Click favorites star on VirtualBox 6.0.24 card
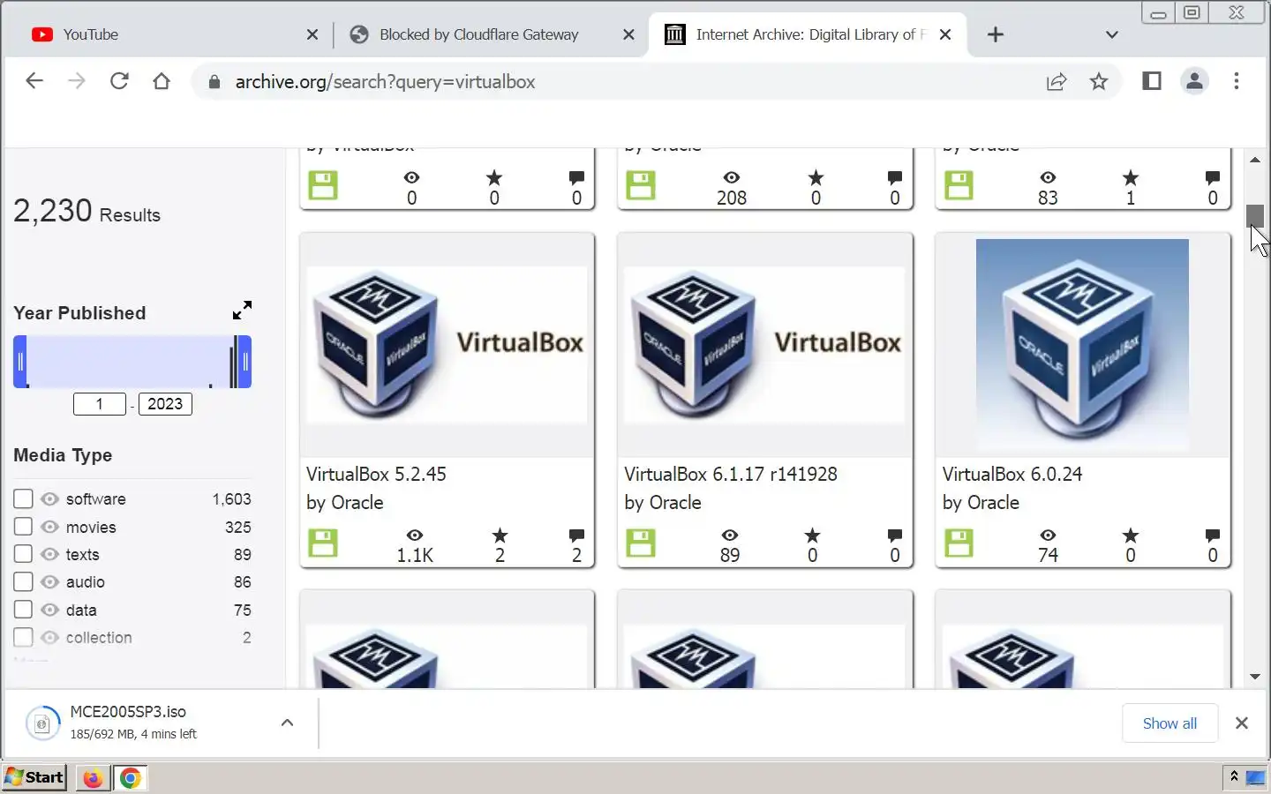This screenshot has height=794, width=1271. 1131,536
